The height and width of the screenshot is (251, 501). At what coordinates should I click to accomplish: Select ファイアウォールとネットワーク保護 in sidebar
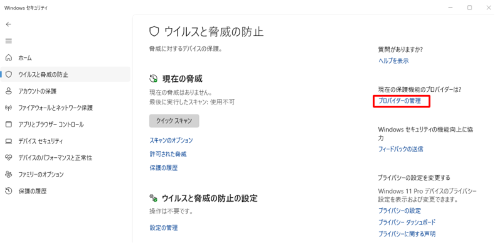coord(56,108)
